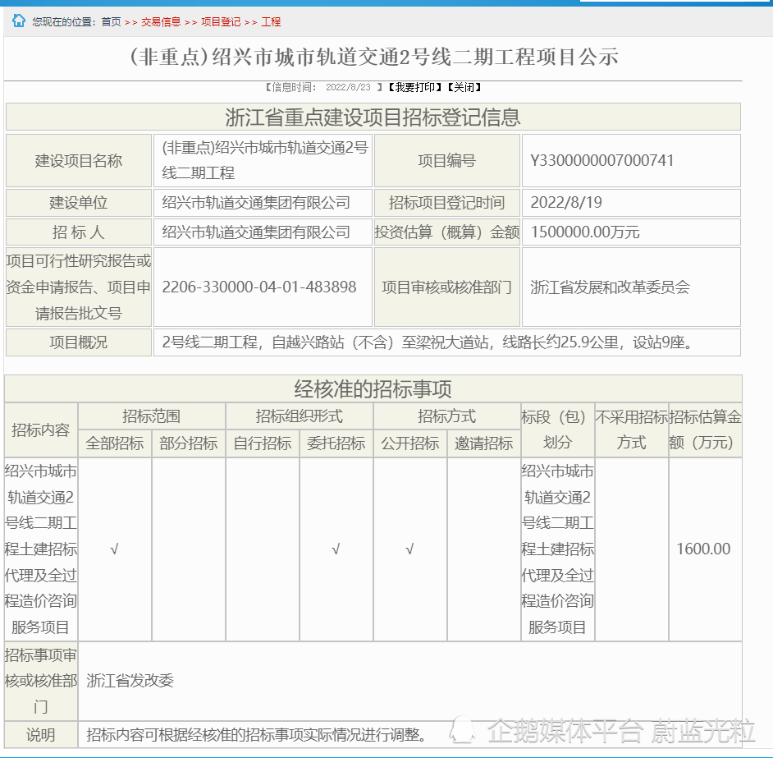Image resolution: width=773 pixels, height=758 pixels.
Task: Select the 建设单位 label cell
Action: [x=79, y=203]
